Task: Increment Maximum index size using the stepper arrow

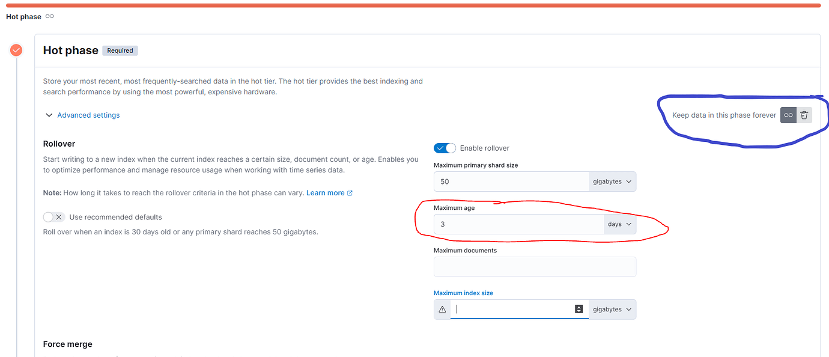Action: pyautogui.click(x=578, y=307)
